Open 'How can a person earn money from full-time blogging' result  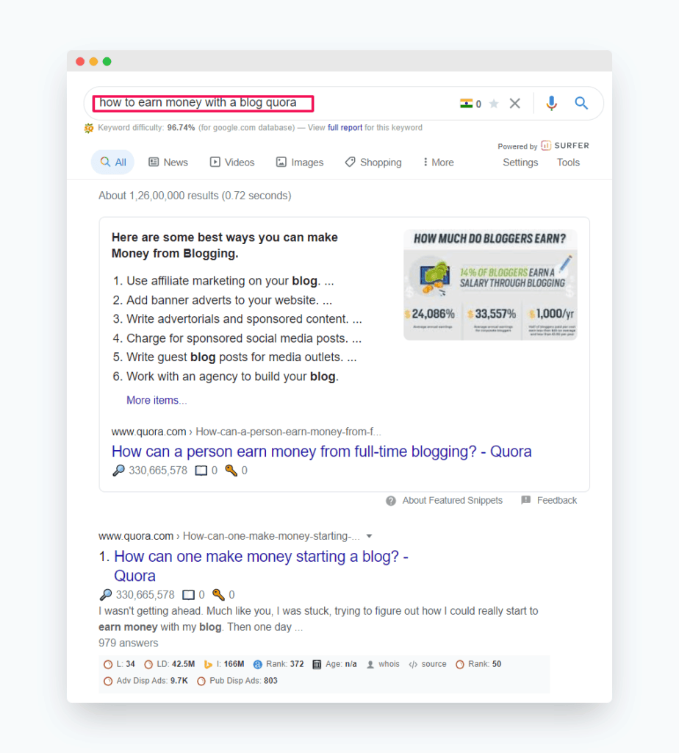(x=322, y=452)
